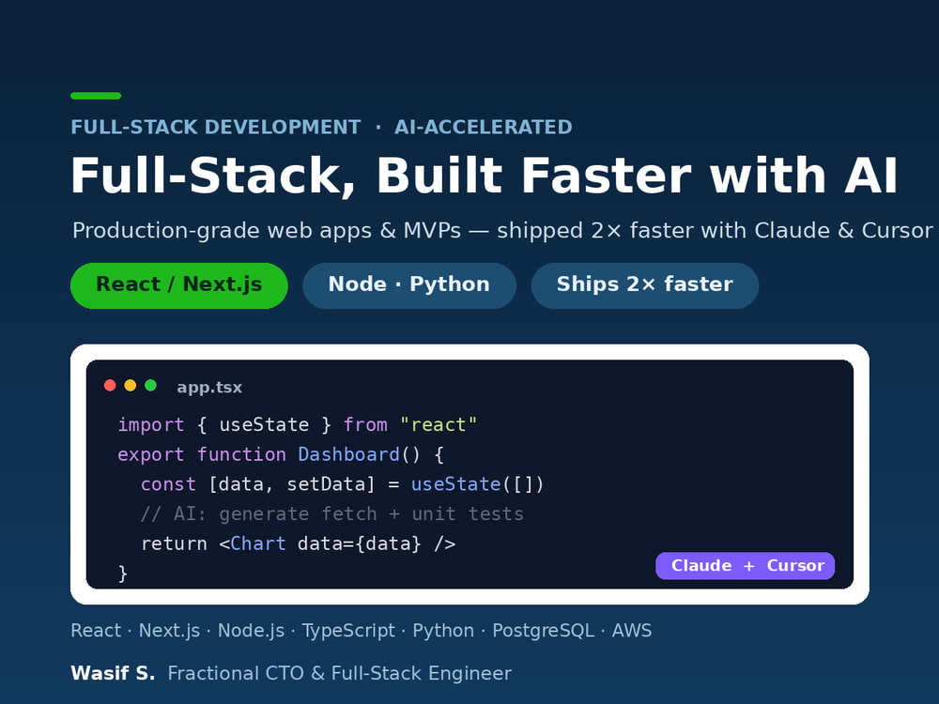This screenshot has width=939, height=704.
Task: Click the React / Next.js green pill
Action: [x=179, y=285]
